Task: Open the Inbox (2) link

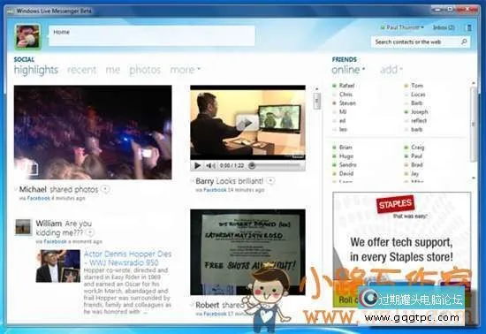Action: (444, 27)
